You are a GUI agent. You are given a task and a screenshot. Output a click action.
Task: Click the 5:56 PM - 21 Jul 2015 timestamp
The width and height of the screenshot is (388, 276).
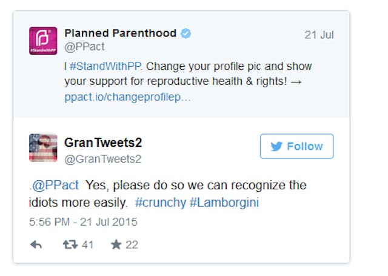(x=83, y=221)
